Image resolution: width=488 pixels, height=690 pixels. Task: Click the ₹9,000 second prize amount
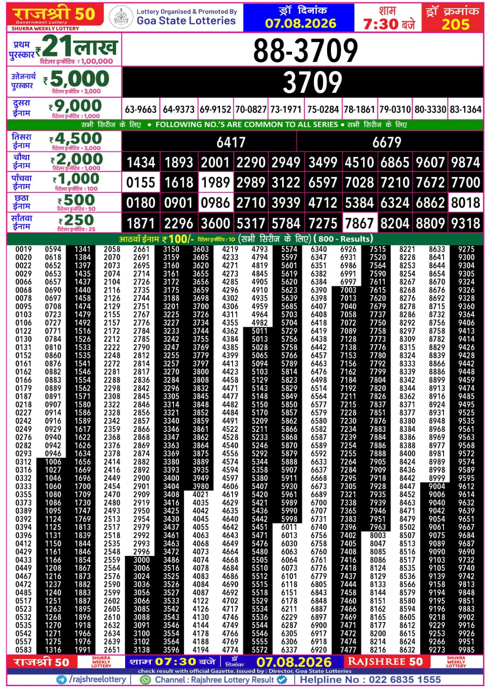point(76,106)
